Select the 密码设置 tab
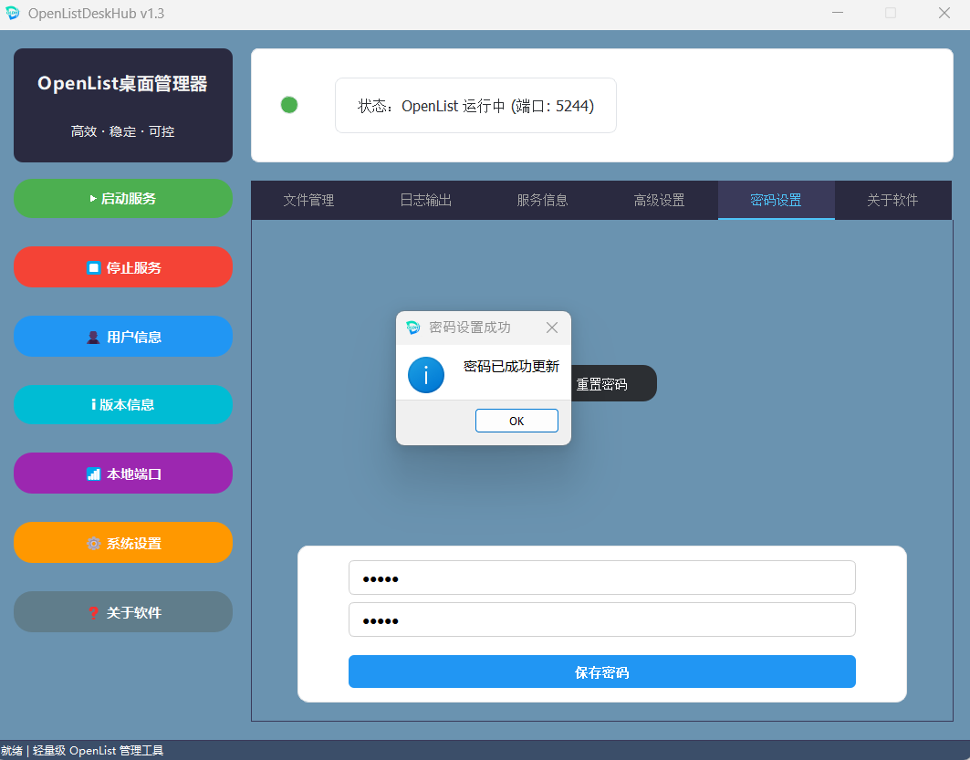The width and height of the screenshot is (970, 760). click(776, 200)
